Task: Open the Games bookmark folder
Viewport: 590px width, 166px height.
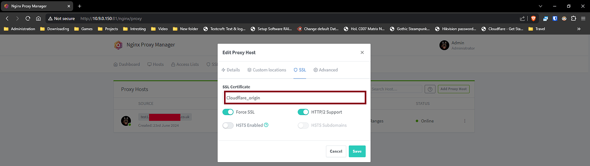Action: (x=83, y=29)
